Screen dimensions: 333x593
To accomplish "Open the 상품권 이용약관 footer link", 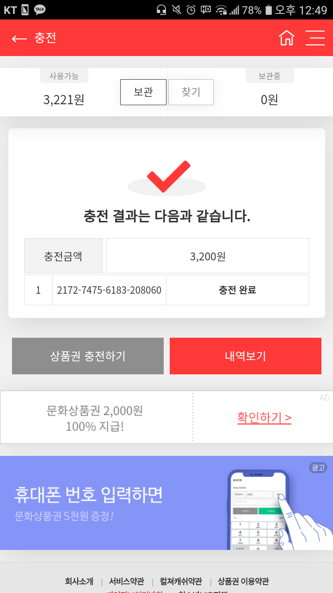I will click(x=243, y=581).
